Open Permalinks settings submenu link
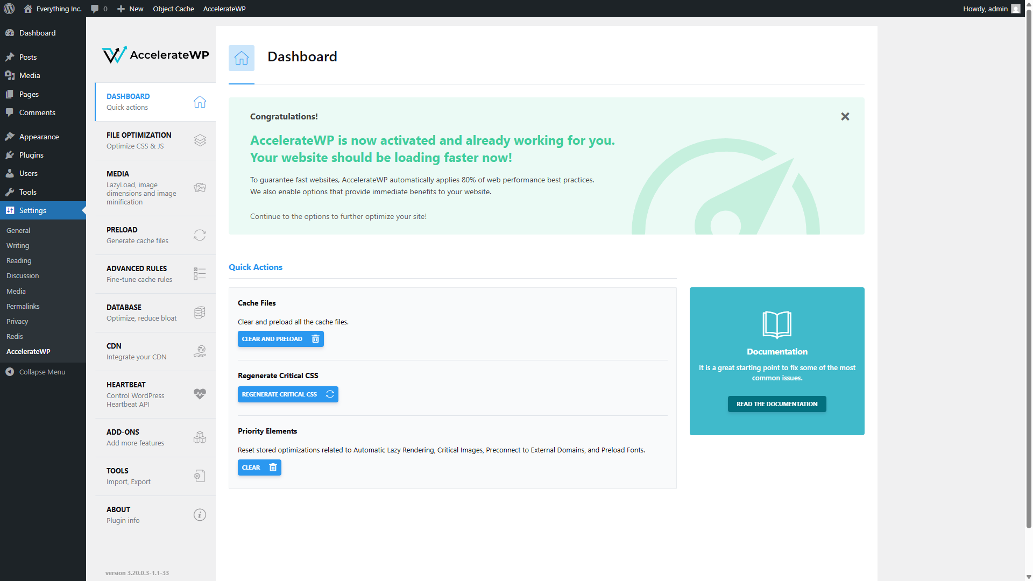This screenshot has width=1033, height=581. coord(23,306)
